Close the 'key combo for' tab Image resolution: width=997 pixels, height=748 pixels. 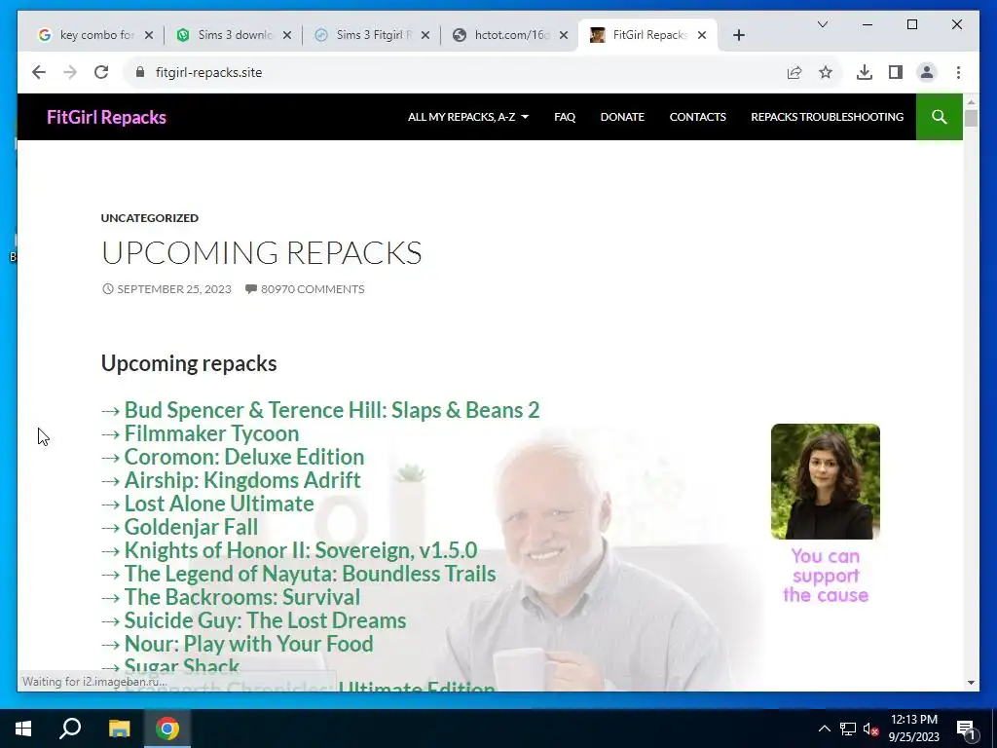click(x=149, y=35)
